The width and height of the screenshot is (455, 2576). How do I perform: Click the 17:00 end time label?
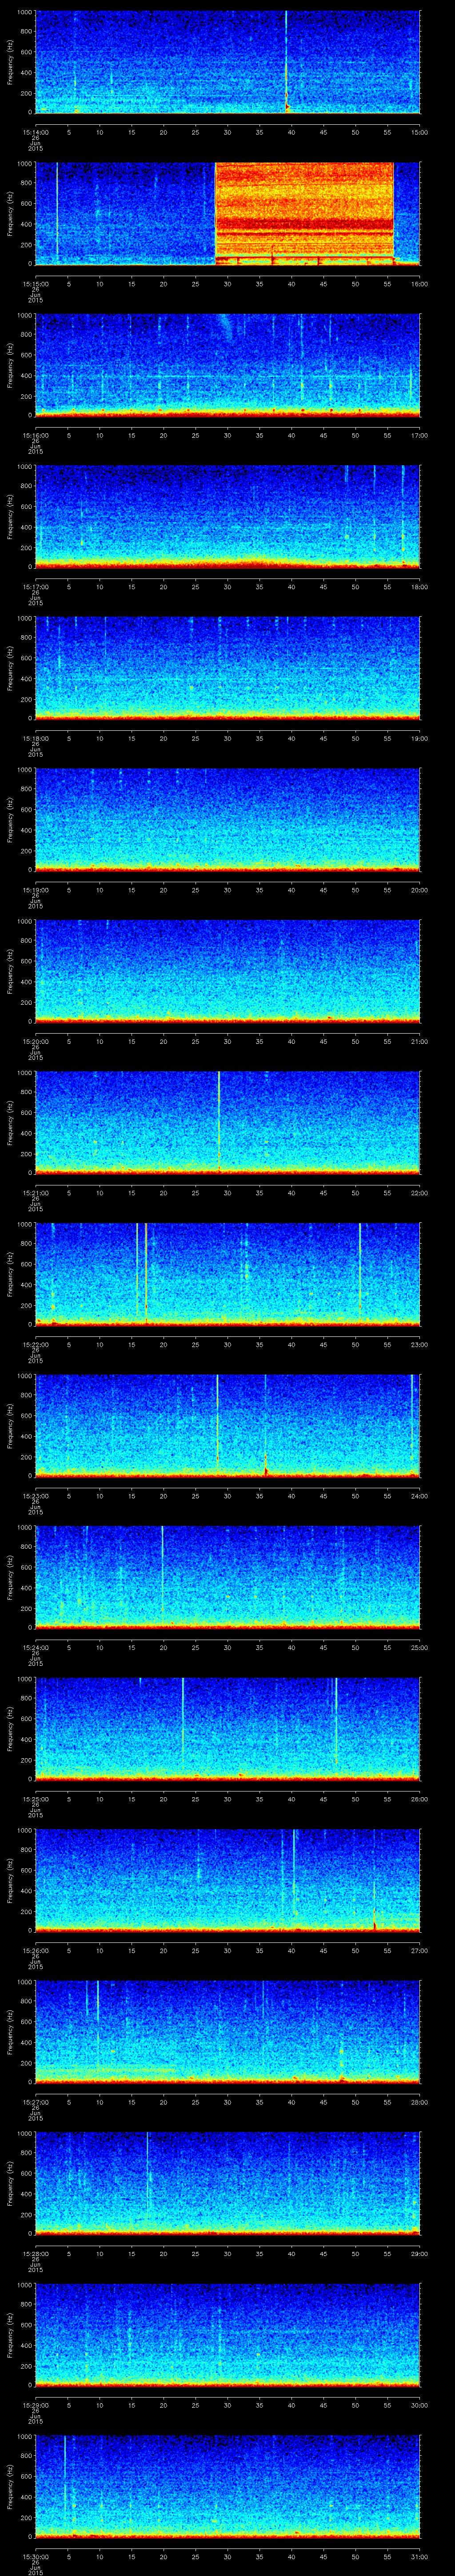point(419,435)
